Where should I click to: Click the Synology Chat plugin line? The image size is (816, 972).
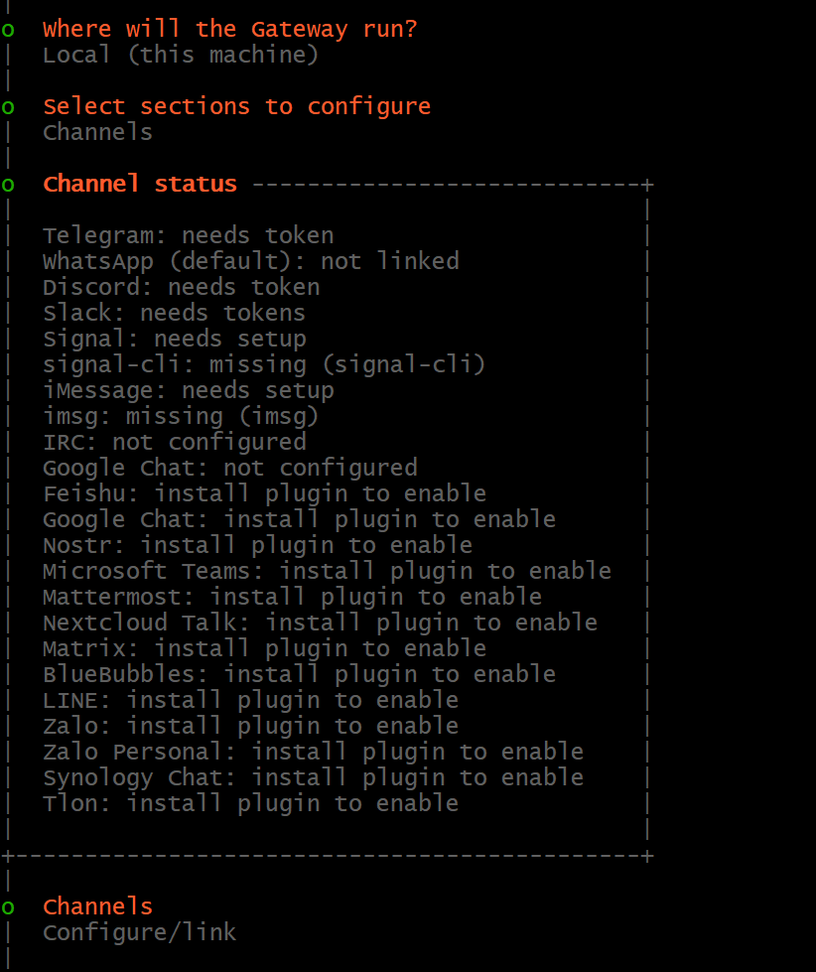pyautogui.click(x=313, y=777)
